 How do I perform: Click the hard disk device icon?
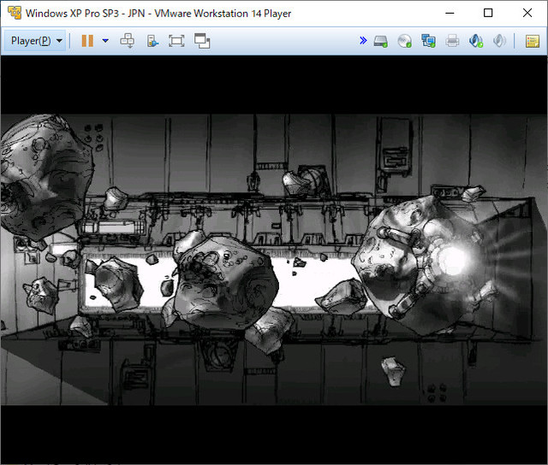[380, 41]
